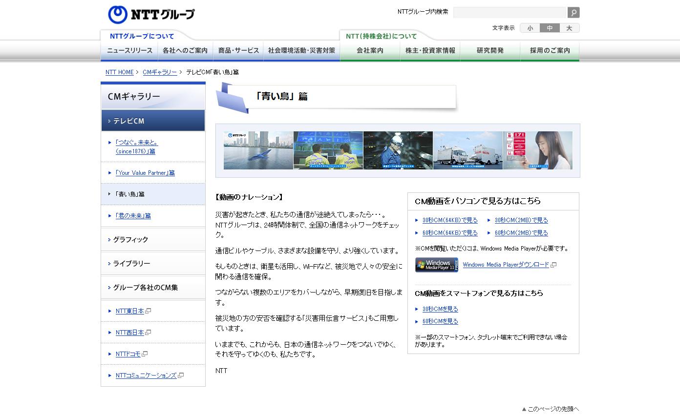Image resolution: width=680 pixels, height=418 pixels.
Task: Click external-link icon beside NTT東日本
Action: coord(149,311)
